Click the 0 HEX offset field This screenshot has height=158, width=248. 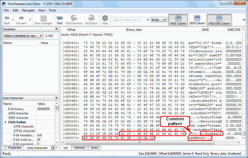pyautogui.click(x=51, y=36)
